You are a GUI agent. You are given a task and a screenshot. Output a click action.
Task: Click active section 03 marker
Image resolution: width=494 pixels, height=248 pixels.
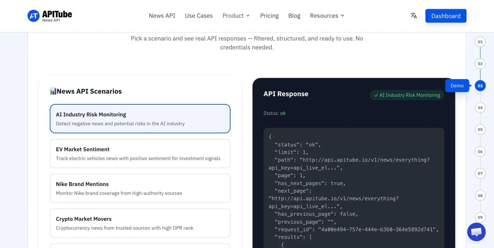480,86
